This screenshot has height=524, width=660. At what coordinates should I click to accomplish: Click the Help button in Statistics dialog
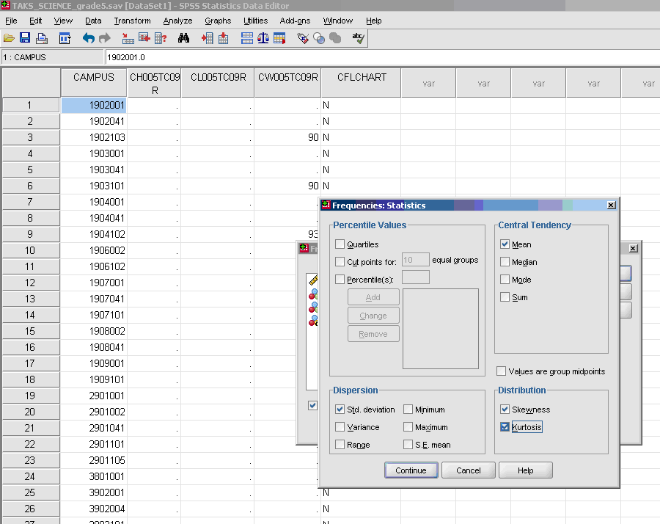click(525, 470)
